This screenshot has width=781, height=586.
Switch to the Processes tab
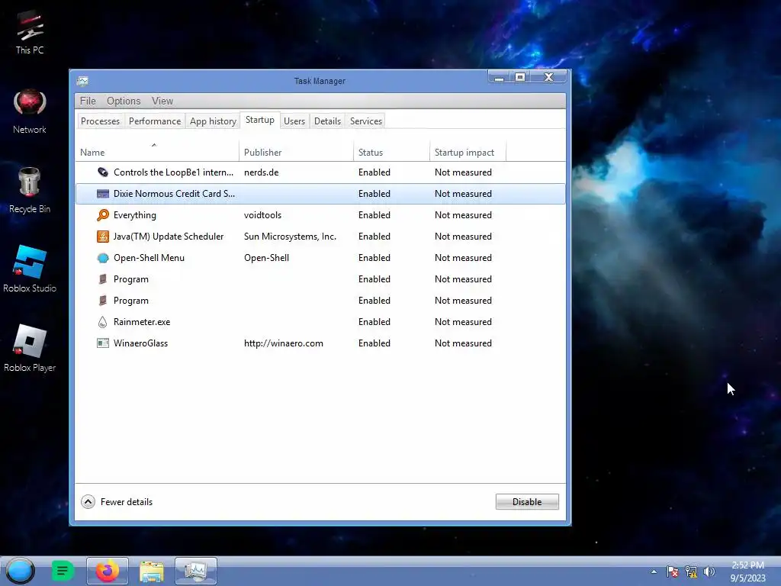click(x=100, y=121)
